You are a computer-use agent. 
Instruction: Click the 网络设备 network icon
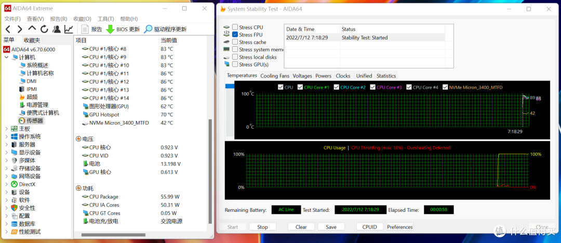click(15, 176)
